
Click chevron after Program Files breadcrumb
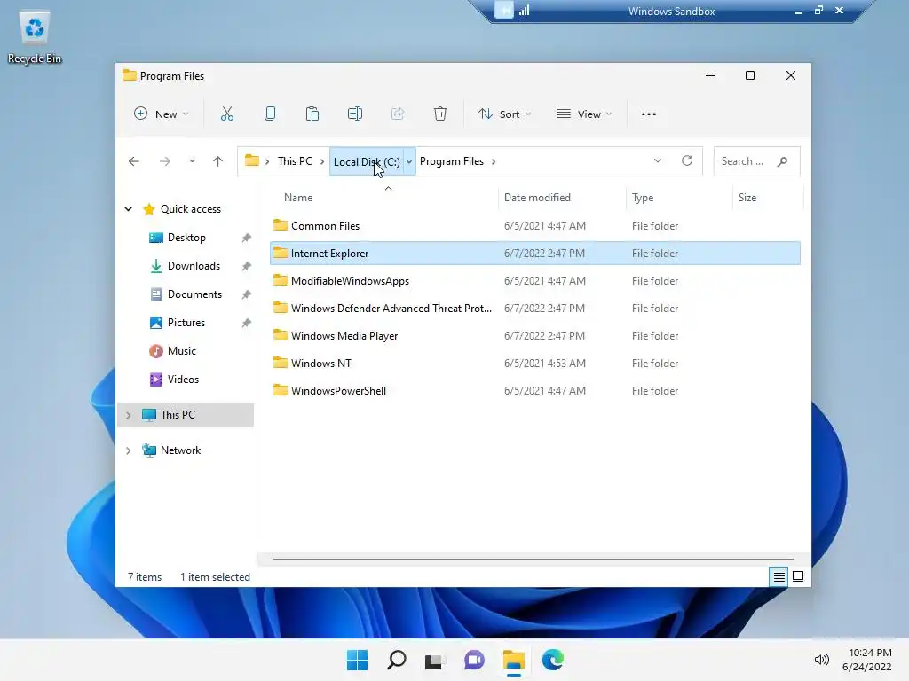[x=494, y=161]
